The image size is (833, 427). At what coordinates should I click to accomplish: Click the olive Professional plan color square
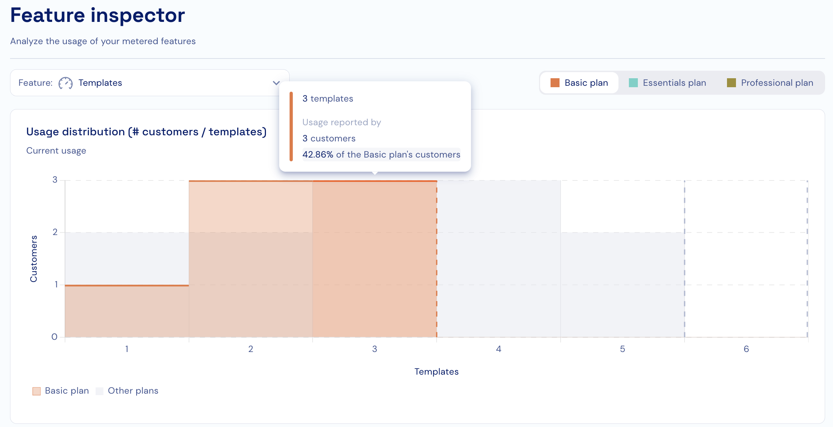coord(731,83)
